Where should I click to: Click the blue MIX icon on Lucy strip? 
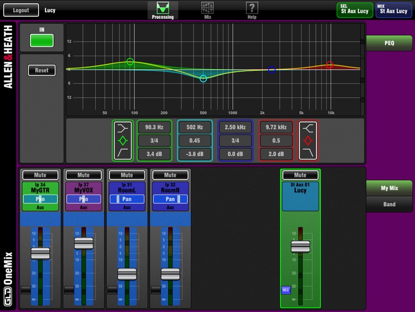[286, 289]
